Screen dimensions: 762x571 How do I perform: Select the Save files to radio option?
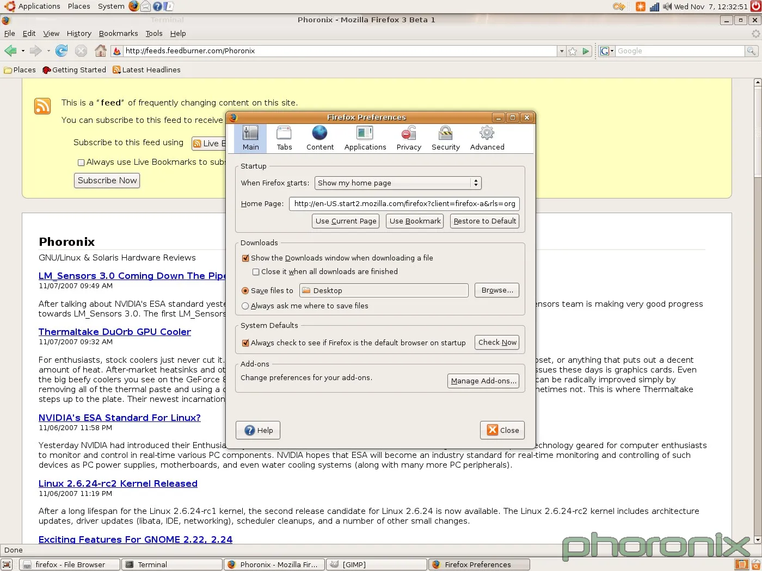245,291
